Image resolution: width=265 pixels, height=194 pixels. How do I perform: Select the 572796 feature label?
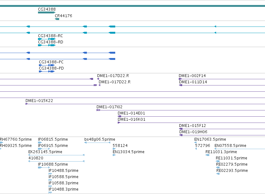[203, 146]
